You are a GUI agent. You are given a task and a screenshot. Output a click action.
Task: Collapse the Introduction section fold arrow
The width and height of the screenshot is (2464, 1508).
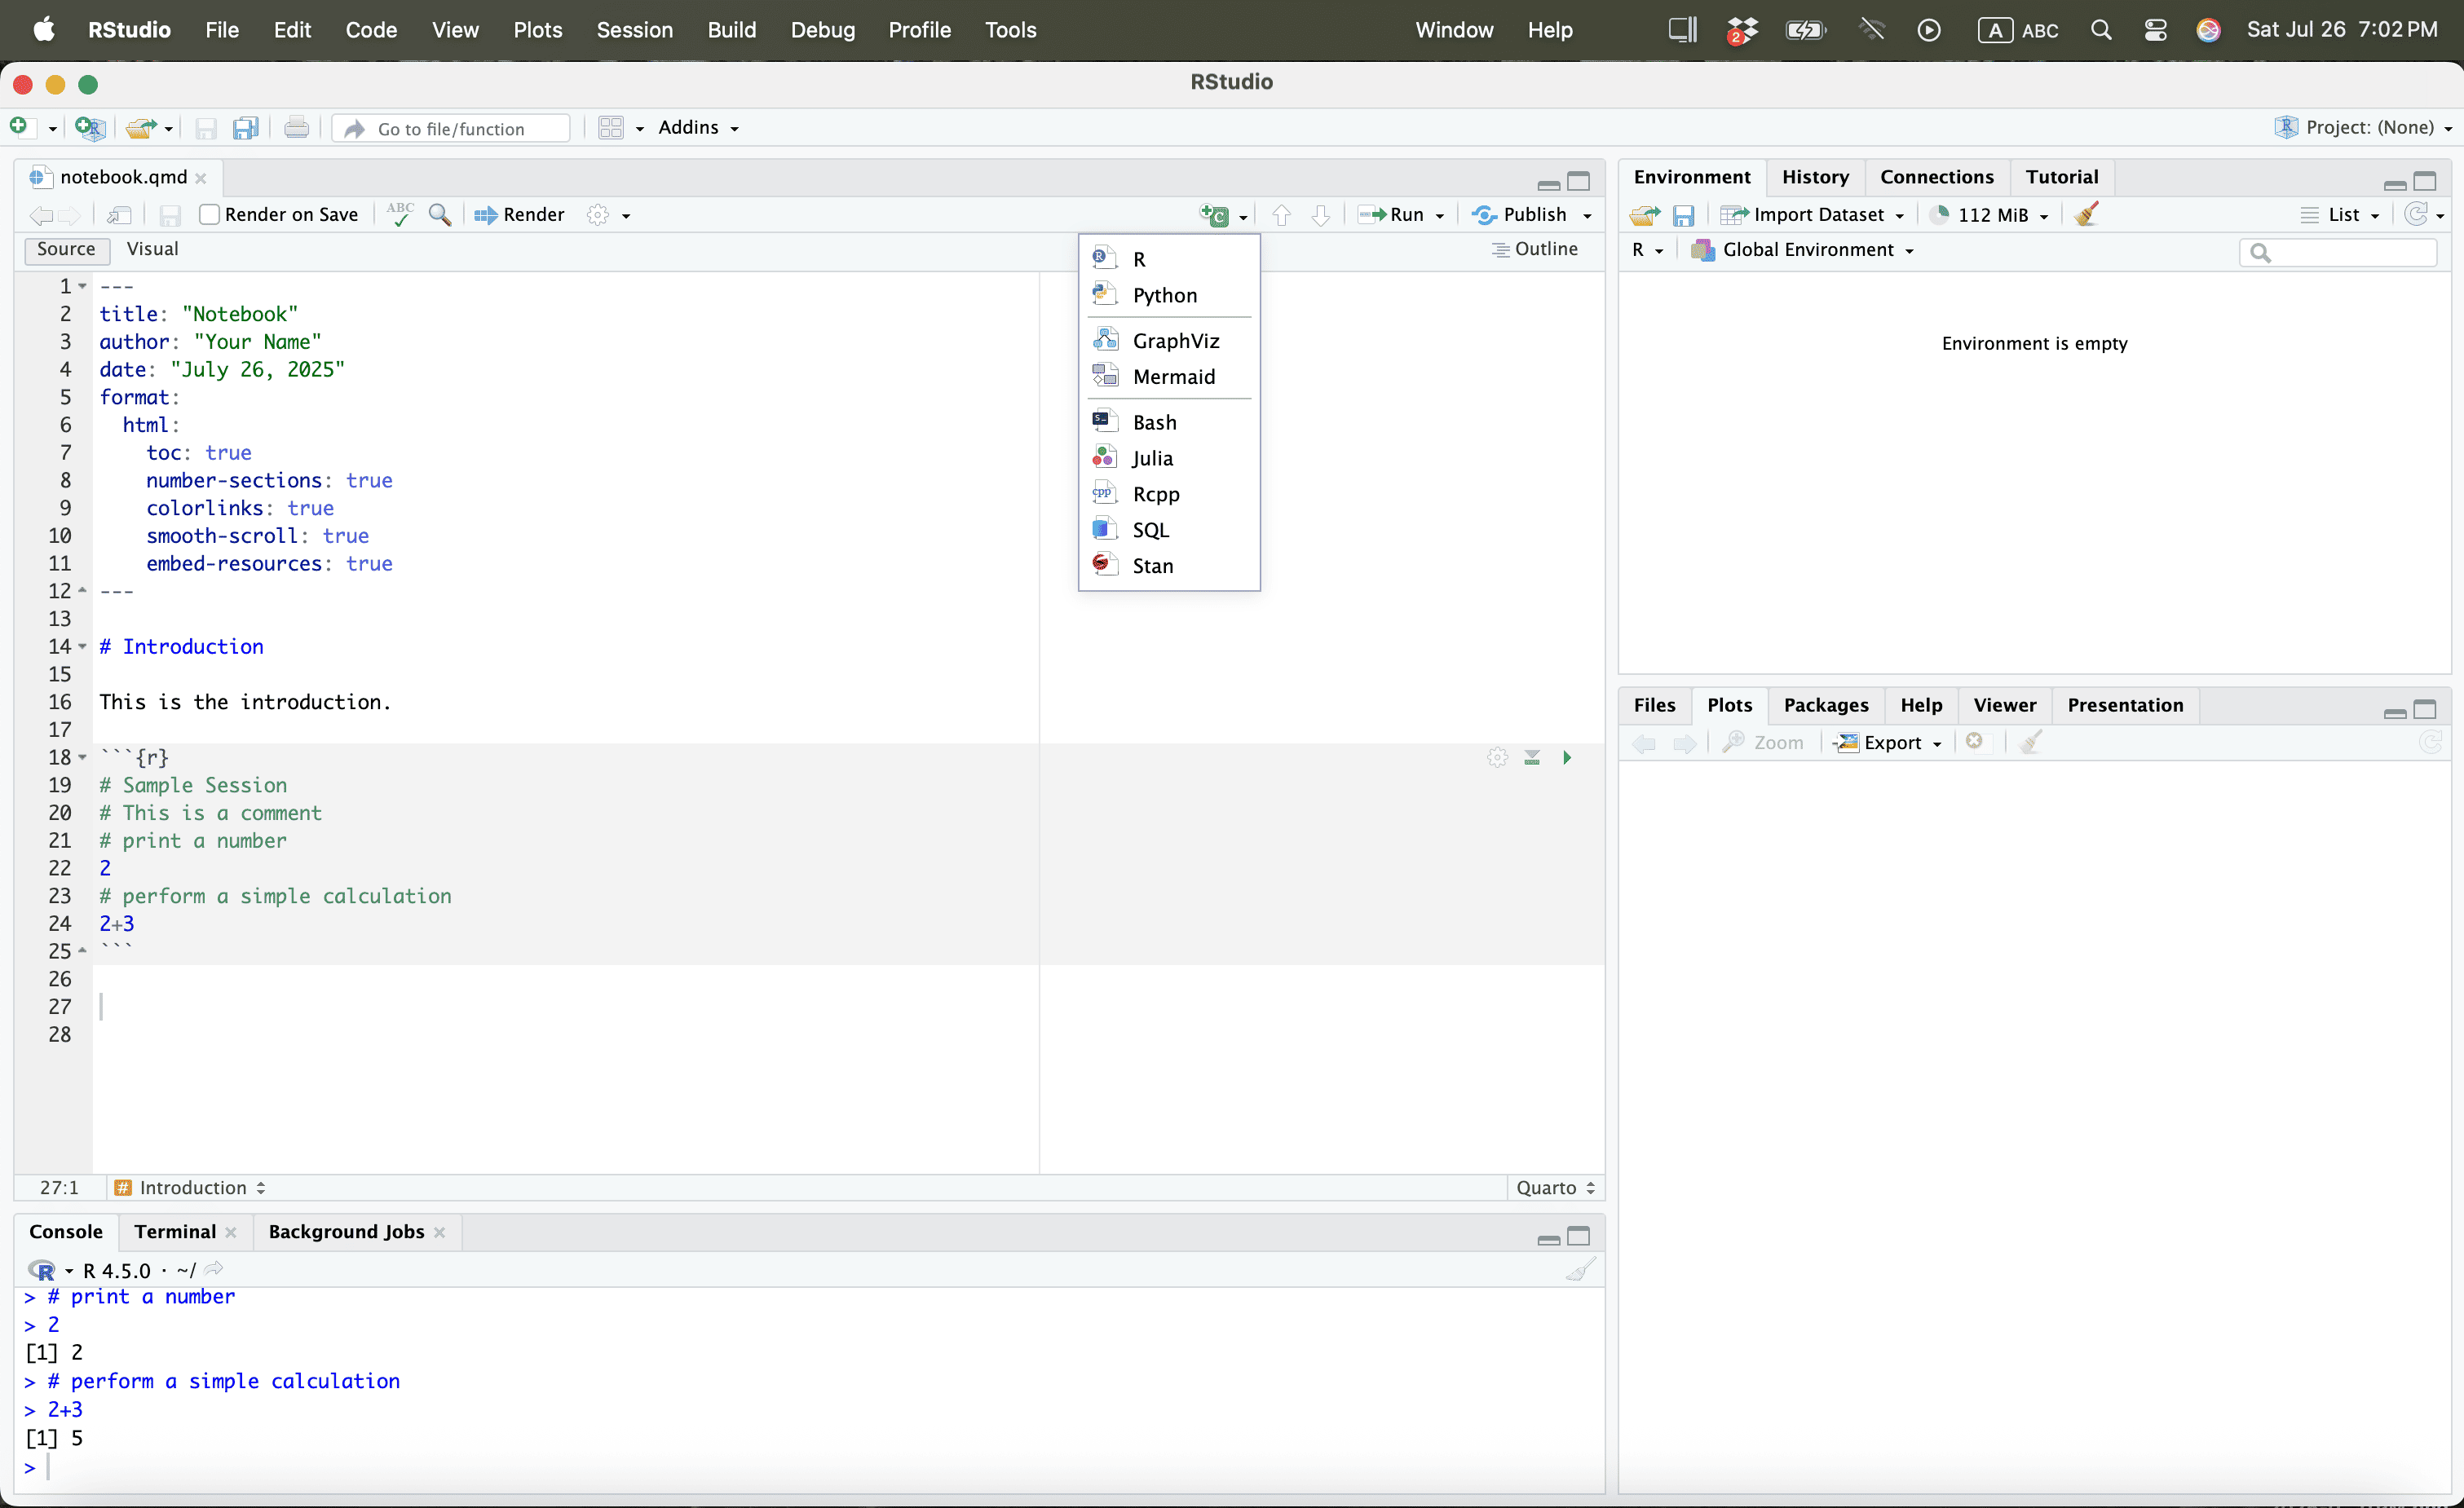(x=83, y=647)
